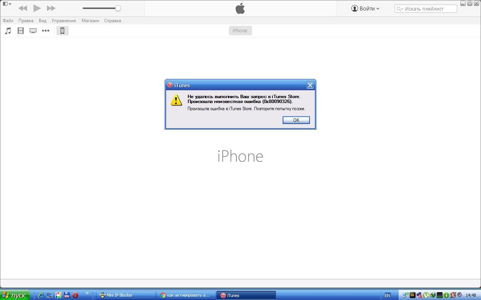Show more media types with ellipsis icon
Screen dimensions: 481x300
pyautogui.click(x=45, y=31)
